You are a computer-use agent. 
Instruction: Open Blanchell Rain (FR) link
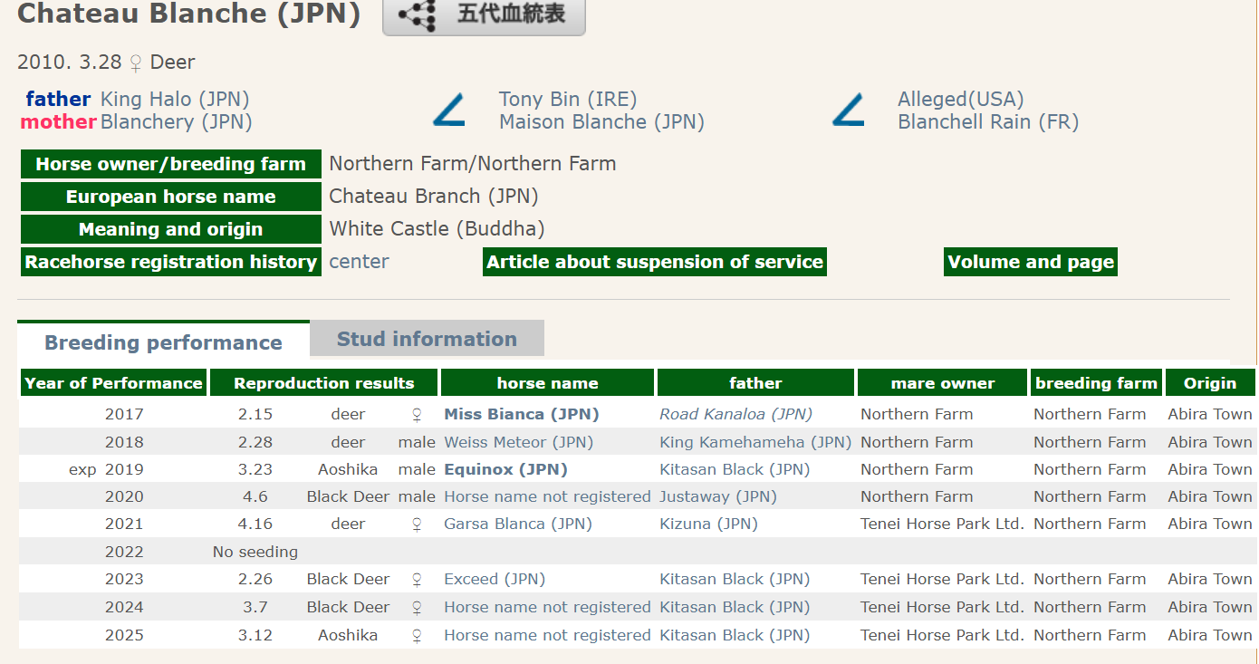[x=988, y=121]
